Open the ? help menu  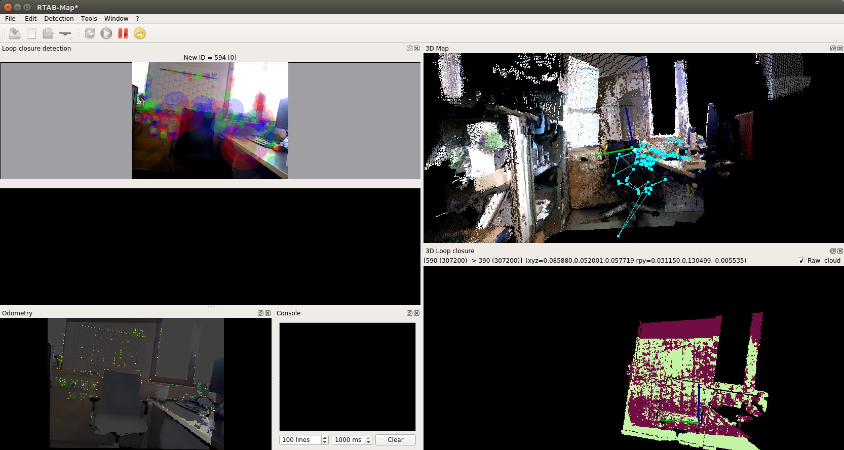point(137,18)
